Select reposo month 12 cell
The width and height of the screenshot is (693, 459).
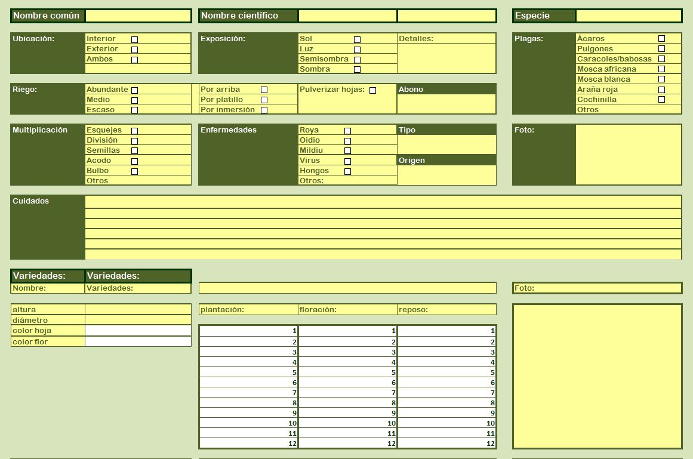click(447, 443)
